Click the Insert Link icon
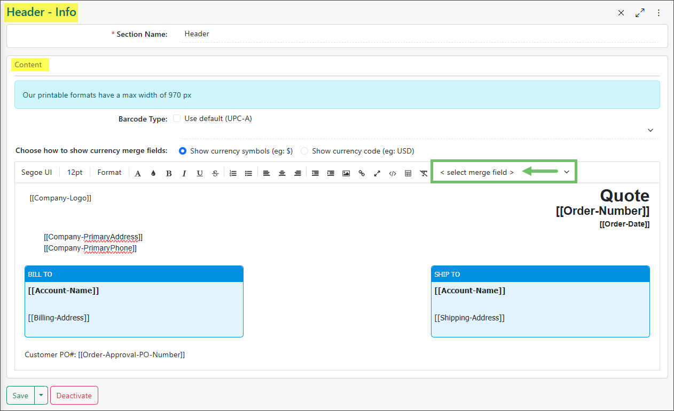 (362, 173)
